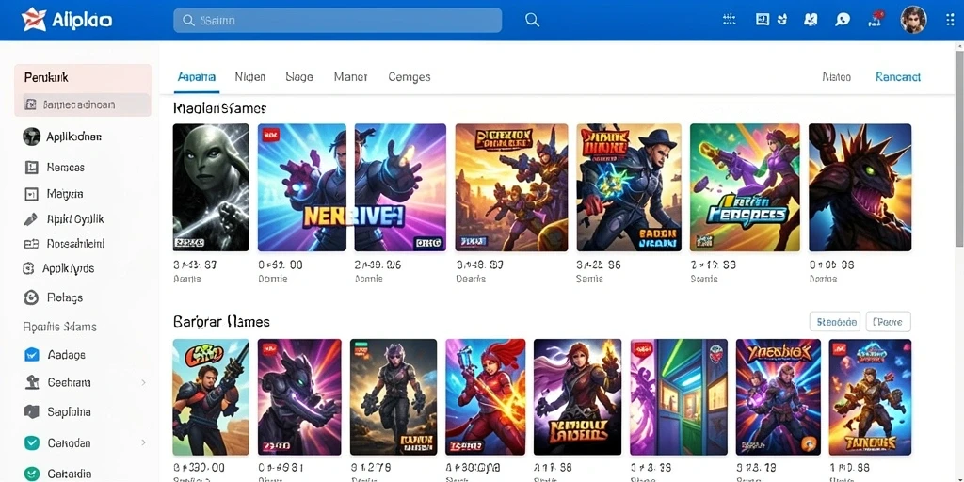Toggle the blue Aadage checkbox

pos(31,355)
